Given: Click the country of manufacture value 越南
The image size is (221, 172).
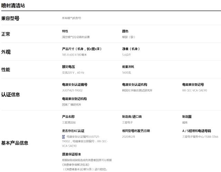Looking at the screenshot, I should coord(185,122).
